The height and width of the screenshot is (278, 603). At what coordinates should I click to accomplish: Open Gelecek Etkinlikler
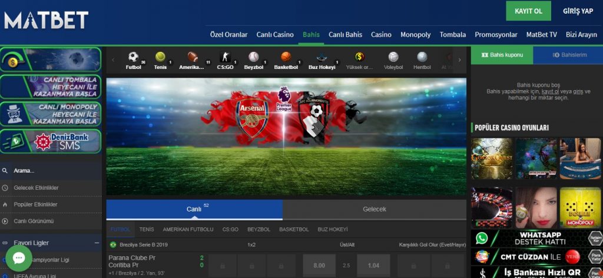(36, 188)
